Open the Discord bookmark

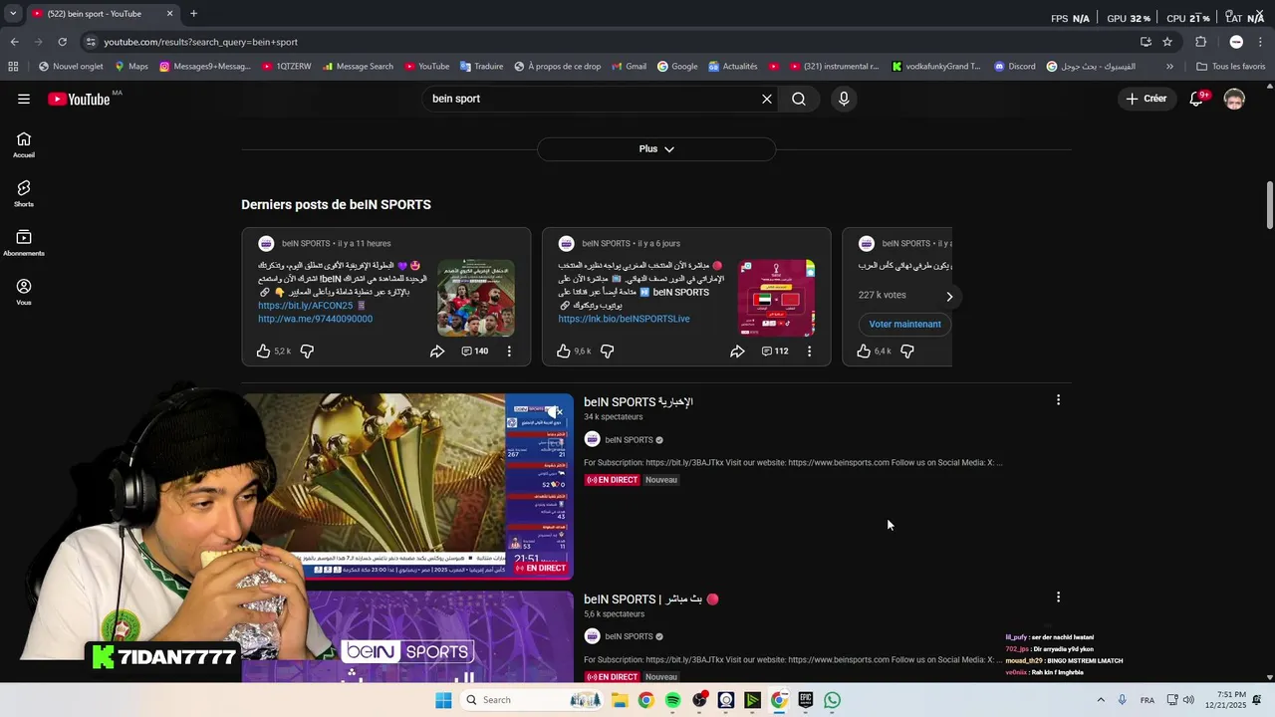tap(1014, 67)
